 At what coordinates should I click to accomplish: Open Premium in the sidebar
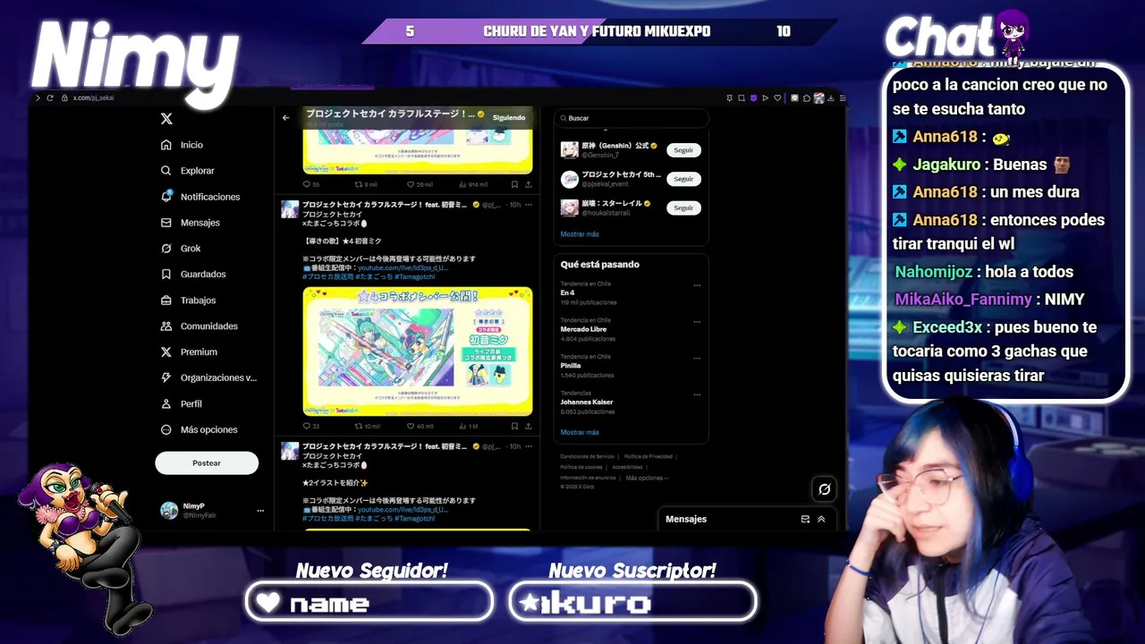pos(189,352)
